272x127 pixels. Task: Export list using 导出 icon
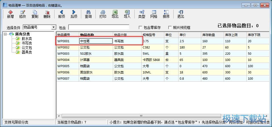tap(115, 14)
